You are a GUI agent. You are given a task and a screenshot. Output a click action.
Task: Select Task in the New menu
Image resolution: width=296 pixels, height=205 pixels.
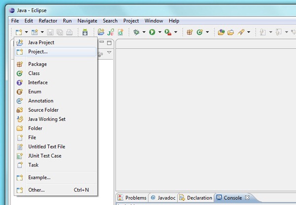coord(56,165)
